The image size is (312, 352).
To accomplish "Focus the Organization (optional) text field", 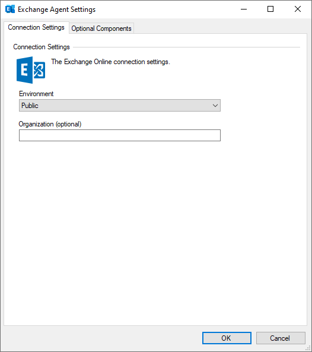I will click(x=120, y=135).
